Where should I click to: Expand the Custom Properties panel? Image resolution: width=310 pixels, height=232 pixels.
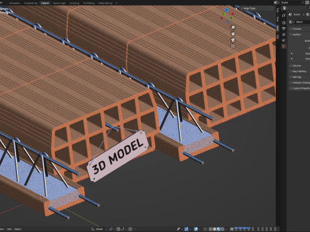[299, 88]
